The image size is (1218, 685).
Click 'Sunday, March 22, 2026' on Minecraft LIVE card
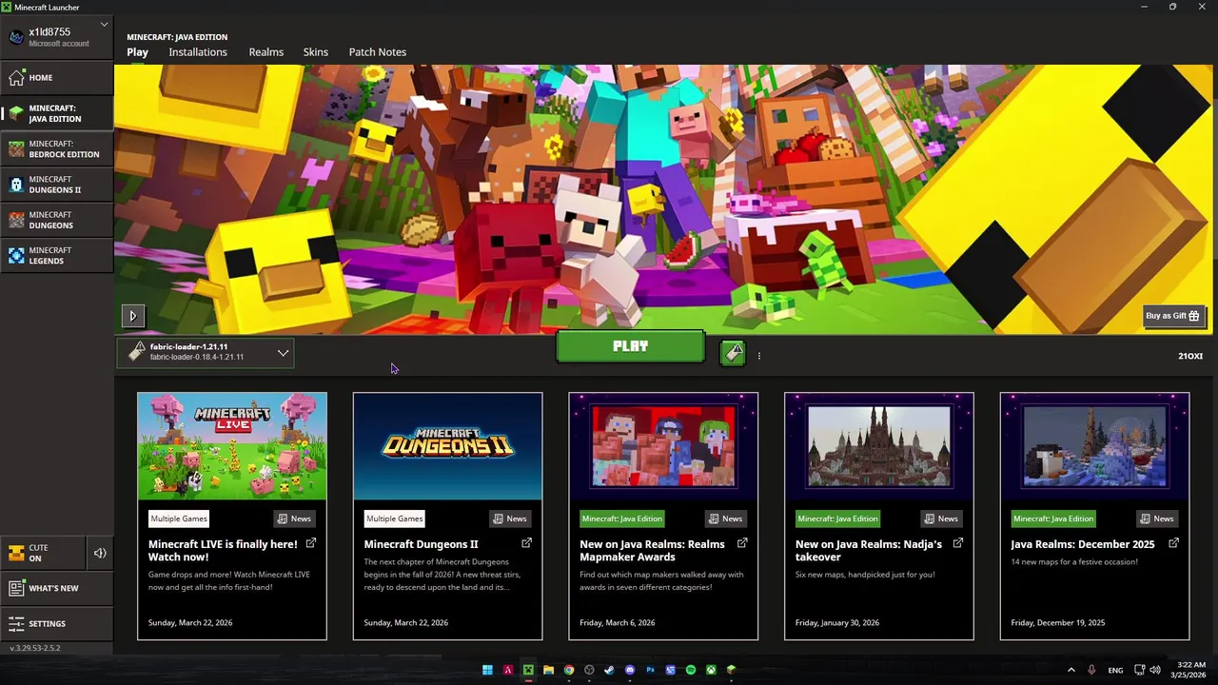pos(190,622)
